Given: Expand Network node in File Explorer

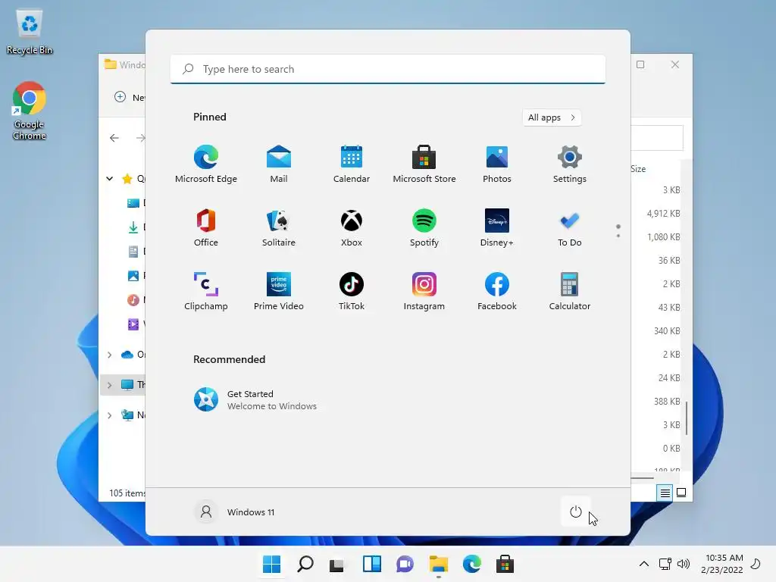Looking at the screenshot, I should pos(109,415).
